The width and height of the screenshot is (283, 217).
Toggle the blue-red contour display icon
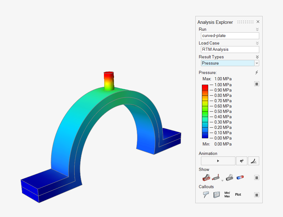[240, 177]
